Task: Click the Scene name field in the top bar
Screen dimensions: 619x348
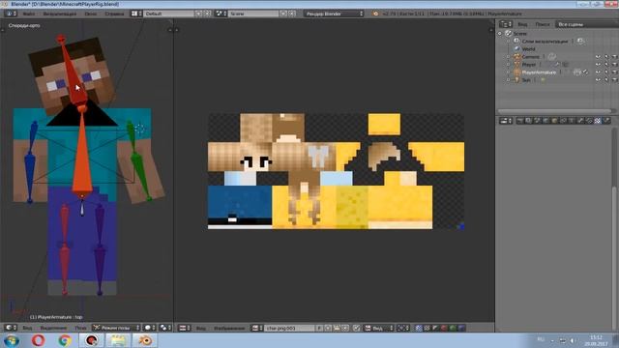Action: point(253,14)
